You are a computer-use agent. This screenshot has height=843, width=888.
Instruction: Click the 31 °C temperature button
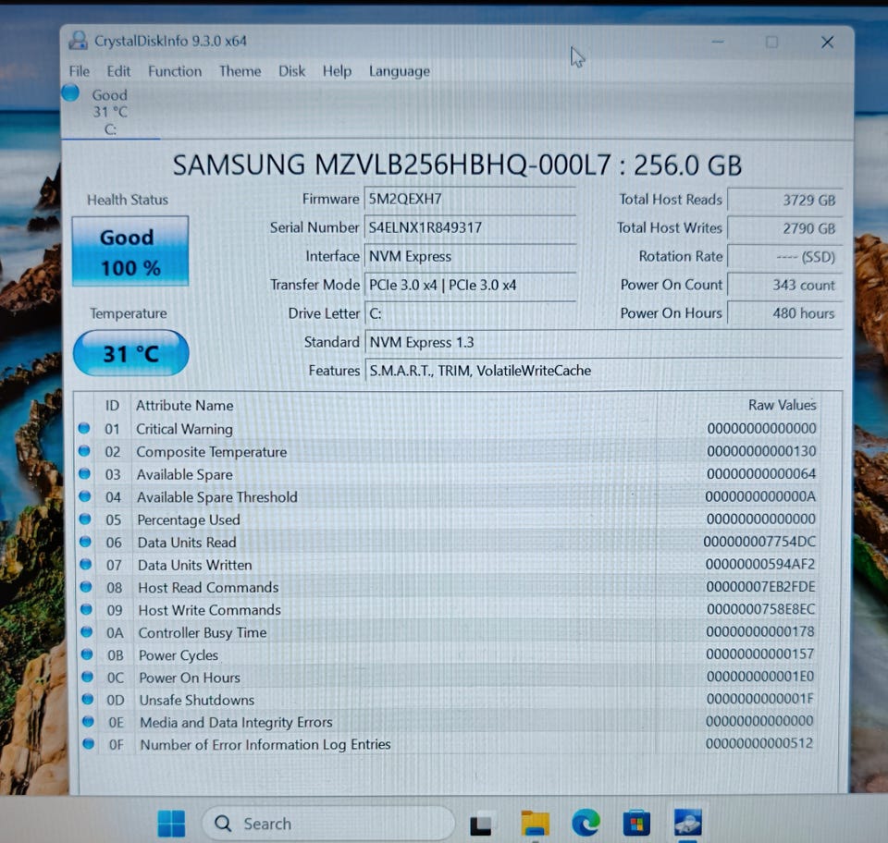[130, 353]
